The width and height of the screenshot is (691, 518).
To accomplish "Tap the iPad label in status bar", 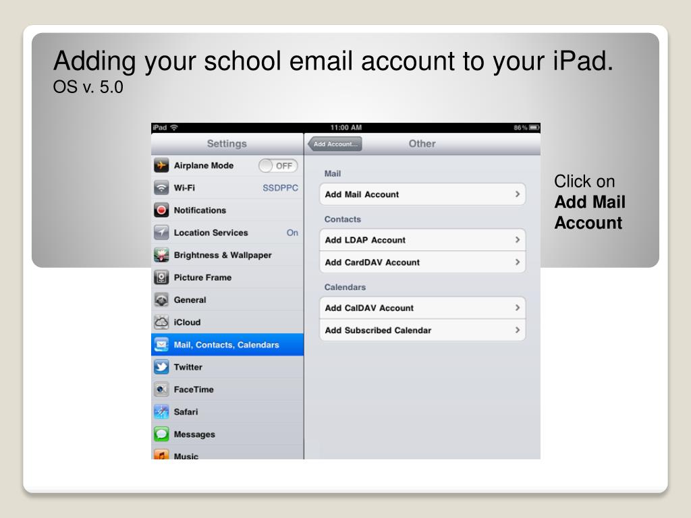I will (159, 127).
